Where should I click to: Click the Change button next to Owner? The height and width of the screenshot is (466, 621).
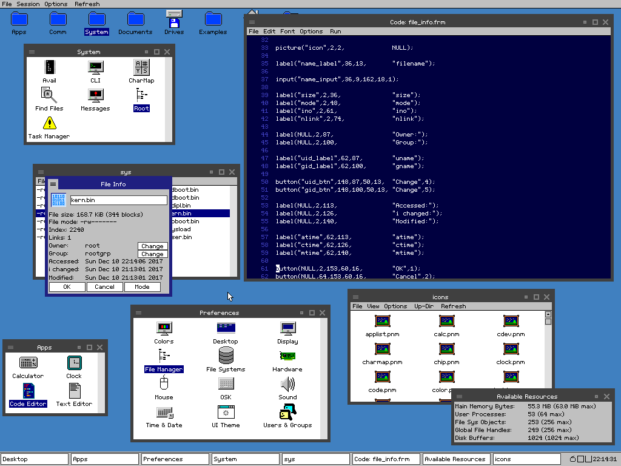[x=152, y=246]
